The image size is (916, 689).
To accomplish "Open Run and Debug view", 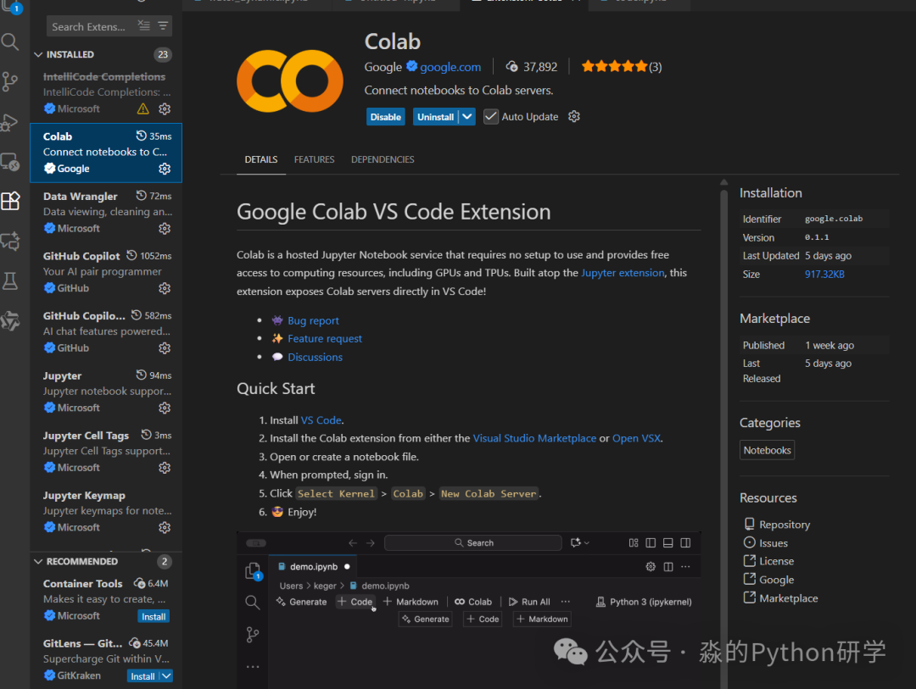I will 9,122.
